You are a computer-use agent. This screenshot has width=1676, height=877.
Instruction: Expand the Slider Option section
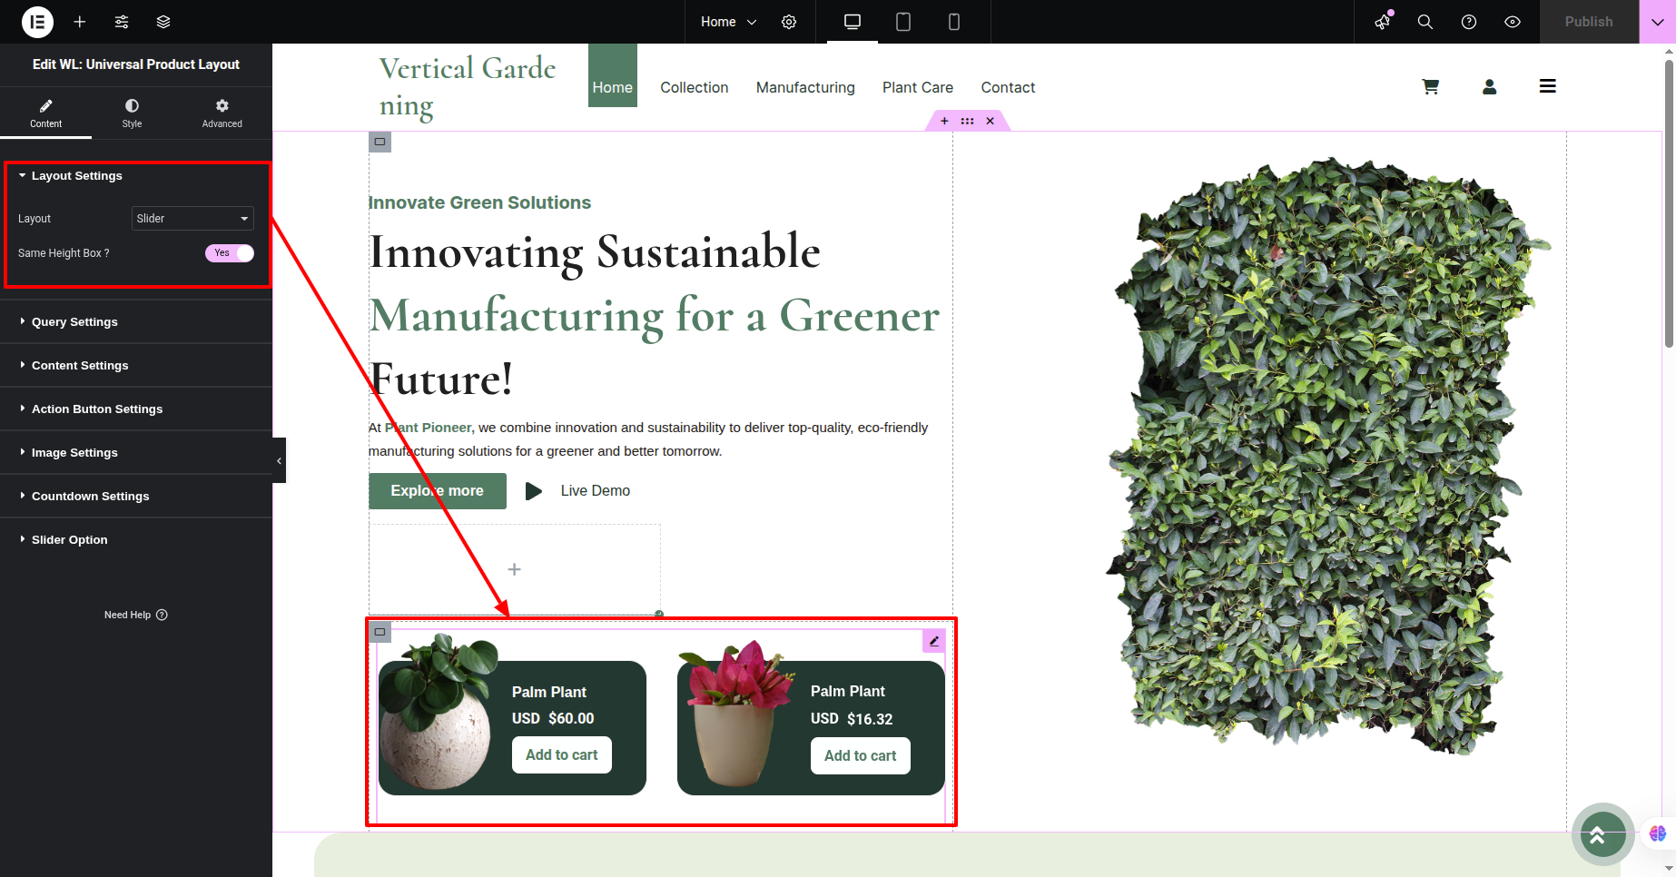pos(69,540)
